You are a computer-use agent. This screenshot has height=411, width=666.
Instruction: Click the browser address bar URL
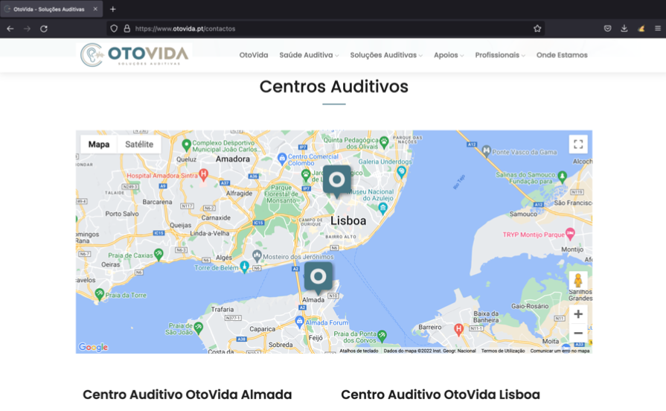pyautogui.click(x=185, y=28)
